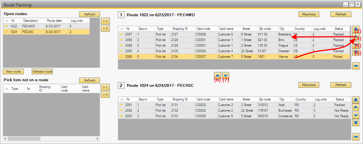Maximize the Route 1022 panel
Image resolution: width=363 pixels, height=144 pixels.
coord(309,14)
